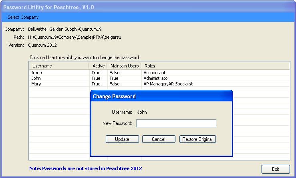
Task: Select user Mary in the list
Action: [36, 84]
